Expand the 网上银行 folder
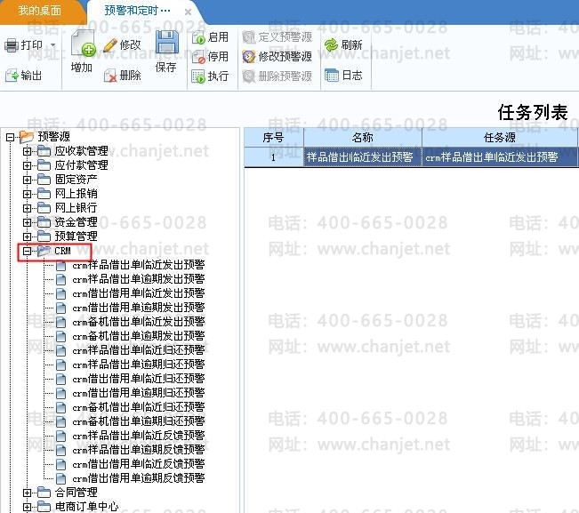Viewport: 579px width, 513px height. point(27,208)
